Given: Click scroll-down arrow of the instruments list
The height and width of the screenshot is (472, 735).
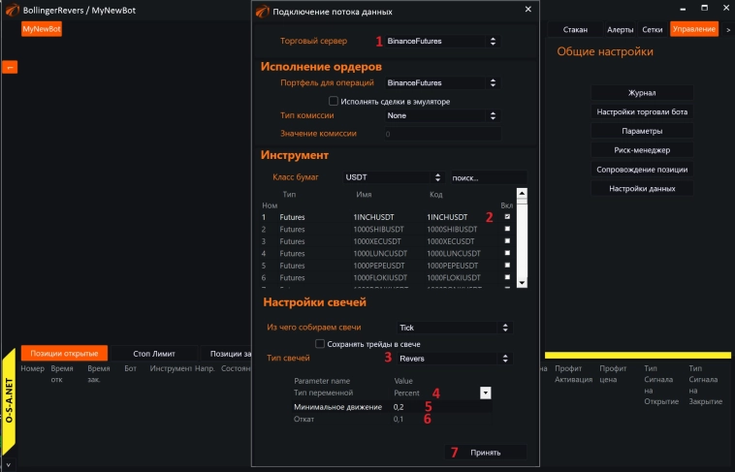Looking at the screenshot, I should tap(522, 282).
